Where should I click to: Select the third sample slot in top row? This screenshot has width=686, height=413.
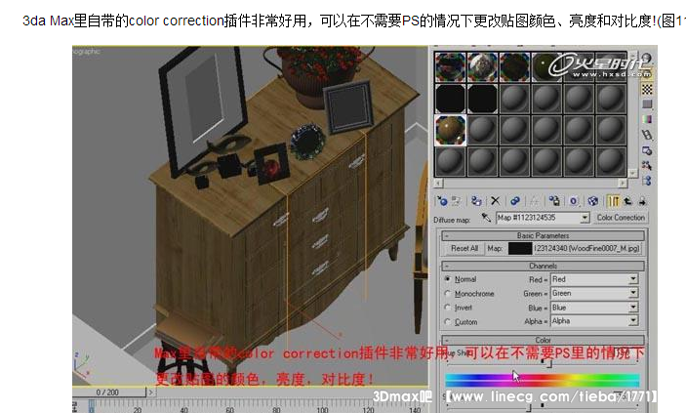point(514,67)
